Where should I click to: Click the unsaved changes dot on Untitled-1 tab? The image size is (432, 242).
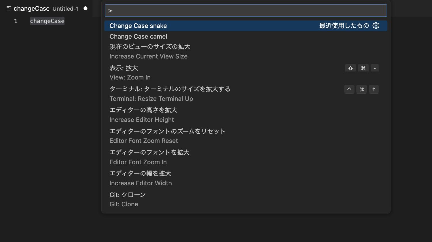[85, 9]
